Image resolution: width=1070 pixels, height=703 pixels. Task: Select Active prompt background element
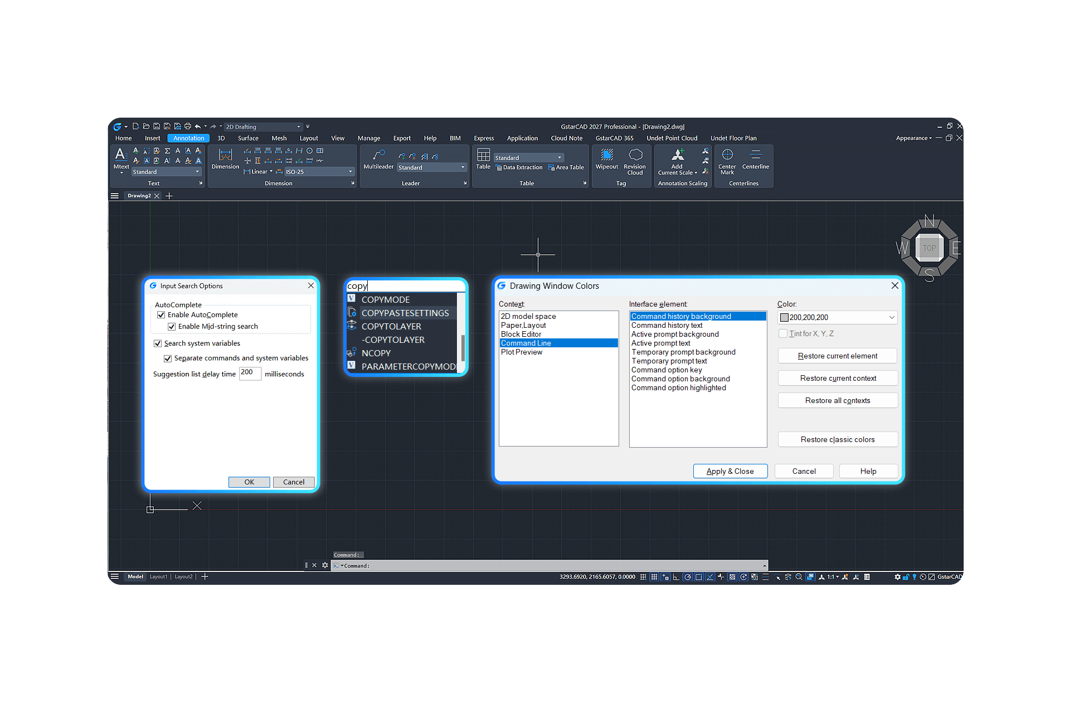675,334
